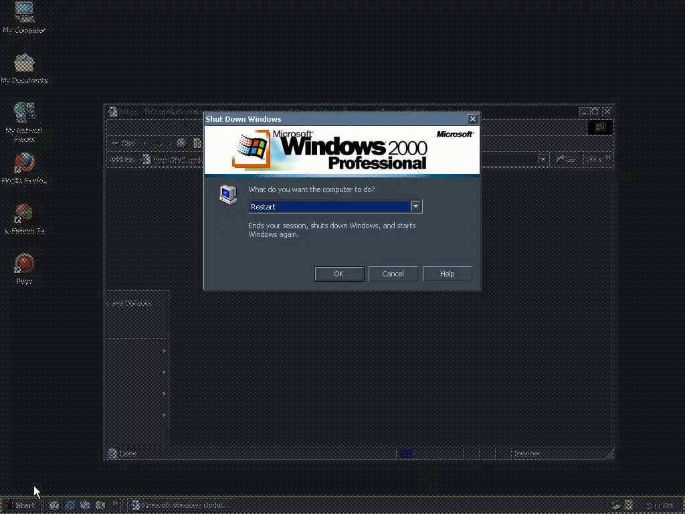Click second arrow in Windows Update sidebar
The height and width of the screenshot is (514, 685).
coord(165,372)
